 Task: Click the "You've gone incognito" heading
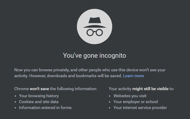click(x=95, y=55)
